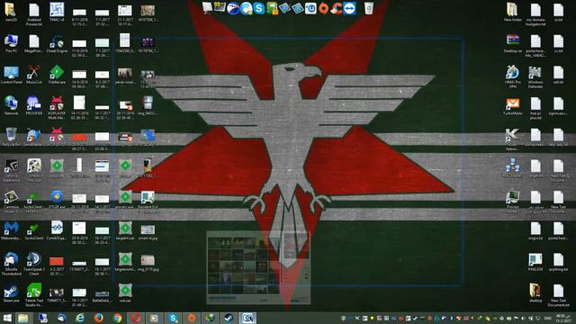Image resolution: width=576 pixels, height=324 pixels.
Task: Open Skype from the taskbar
Action: coord(173,318)
